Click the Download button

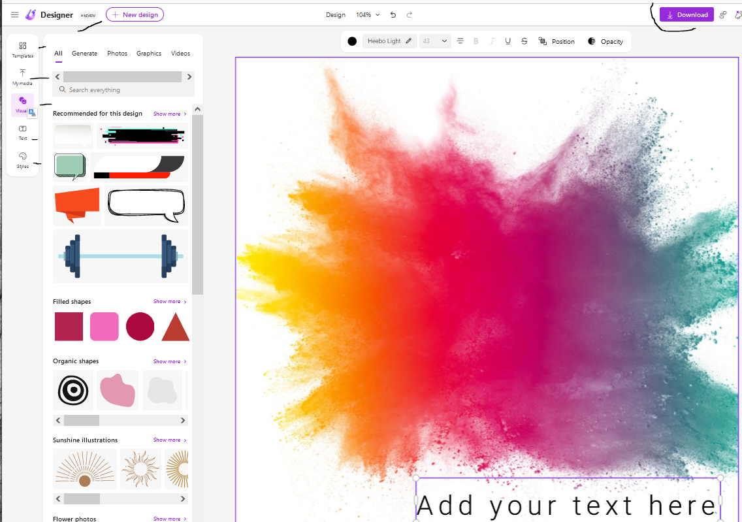tap(686, 14)
